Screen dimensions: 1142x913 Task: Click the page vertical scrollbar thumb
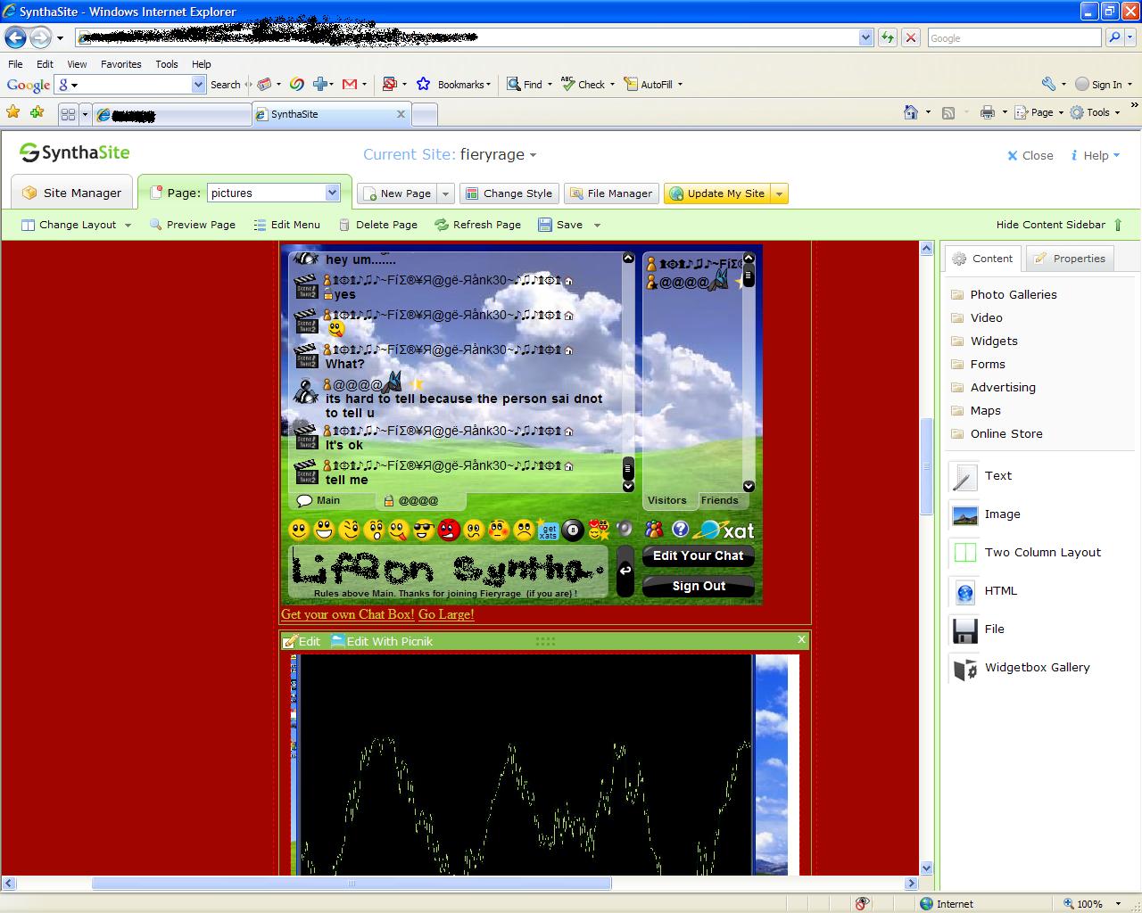pyautogui.click(x=926, y=466)
